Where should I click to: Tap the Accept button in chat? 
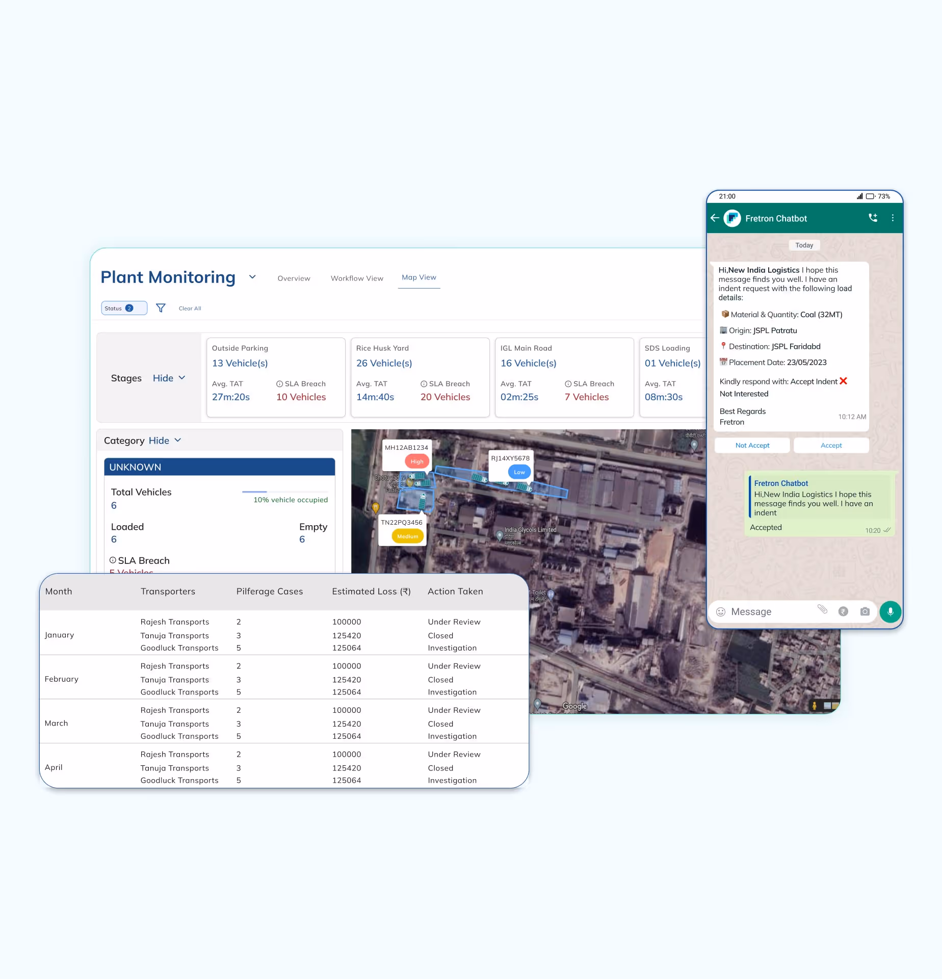(831, 445)
